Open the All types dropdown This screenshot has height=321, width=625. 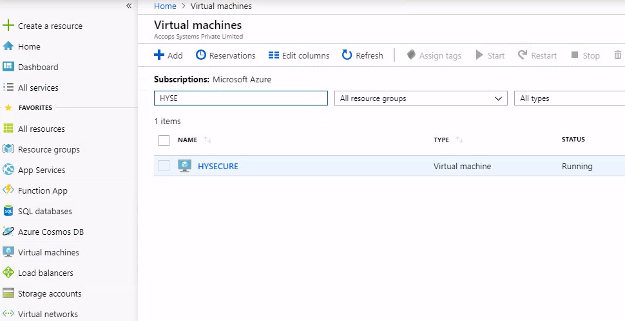[570, 98]
